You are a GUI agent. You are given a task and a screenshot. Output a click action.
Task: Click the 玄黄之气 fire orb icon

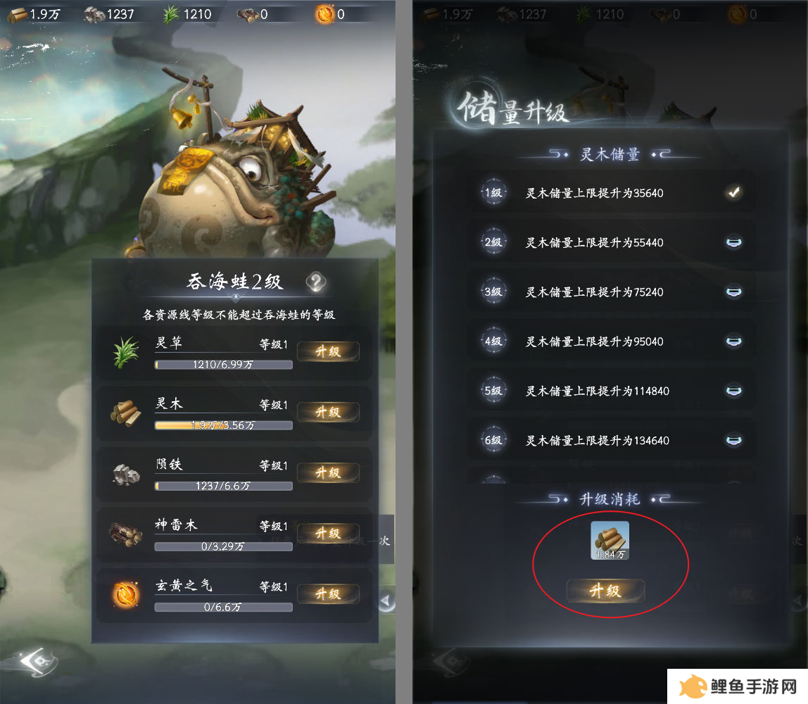(x=126, y=595)
